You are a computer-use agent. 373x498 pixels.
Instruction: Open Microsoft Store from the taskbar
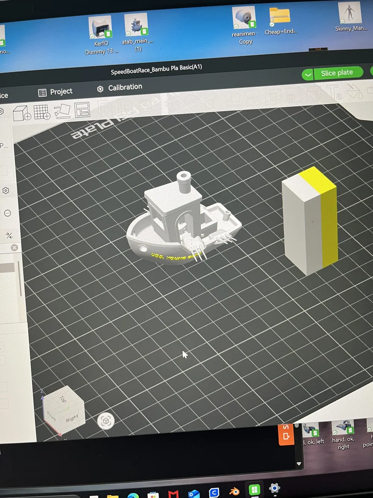click(153, 495)
